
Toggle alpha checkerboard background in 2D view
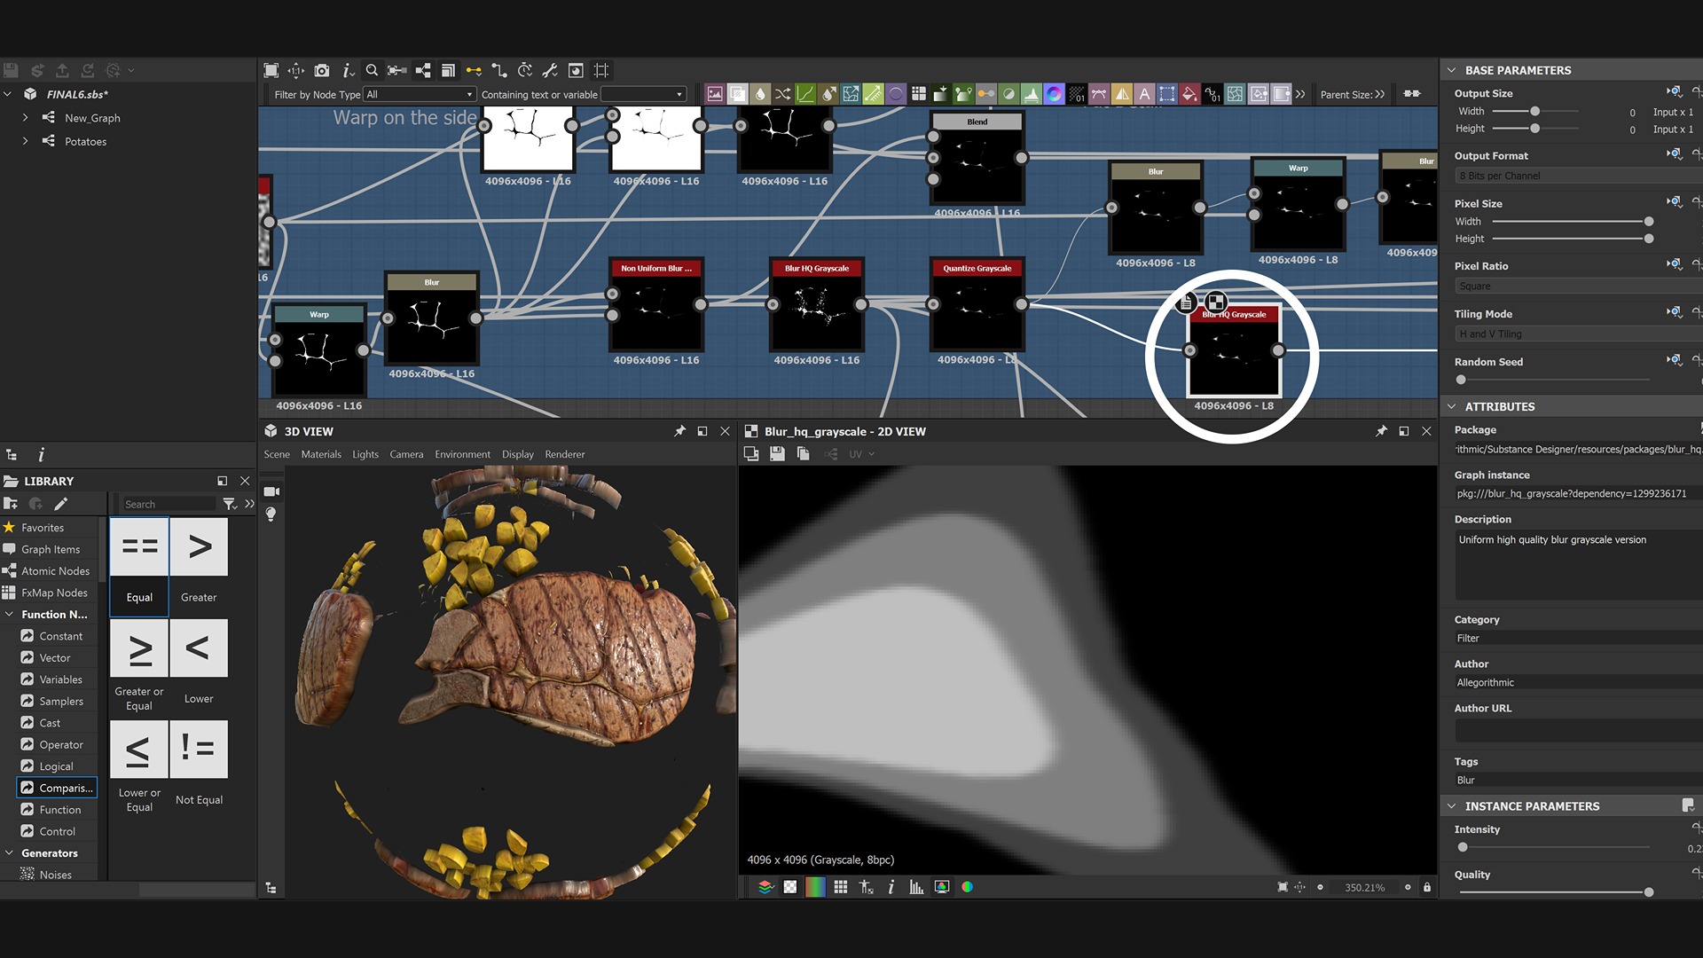(789, 887)
